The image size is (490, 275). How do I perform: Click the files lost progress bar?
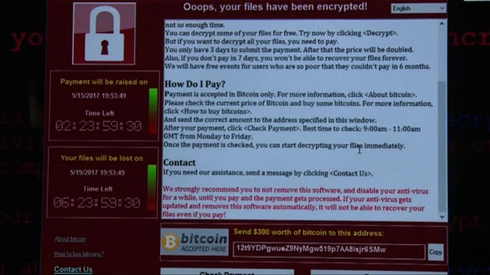[152, 187]
